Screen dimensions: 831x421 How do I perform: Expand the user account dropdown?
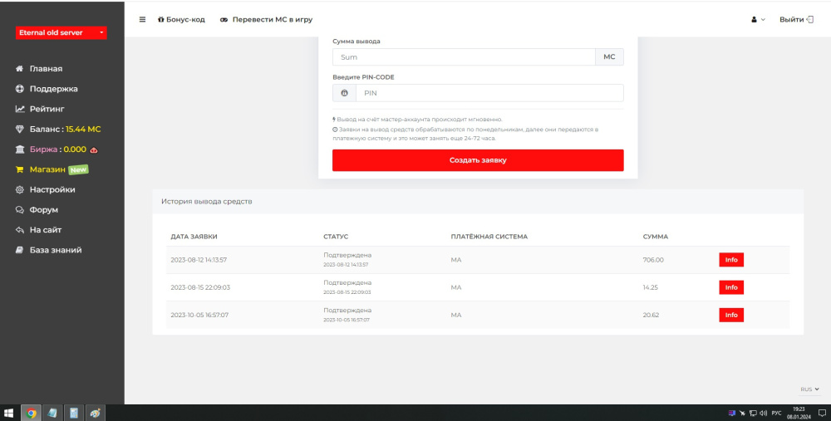click(x=757, y=19)
